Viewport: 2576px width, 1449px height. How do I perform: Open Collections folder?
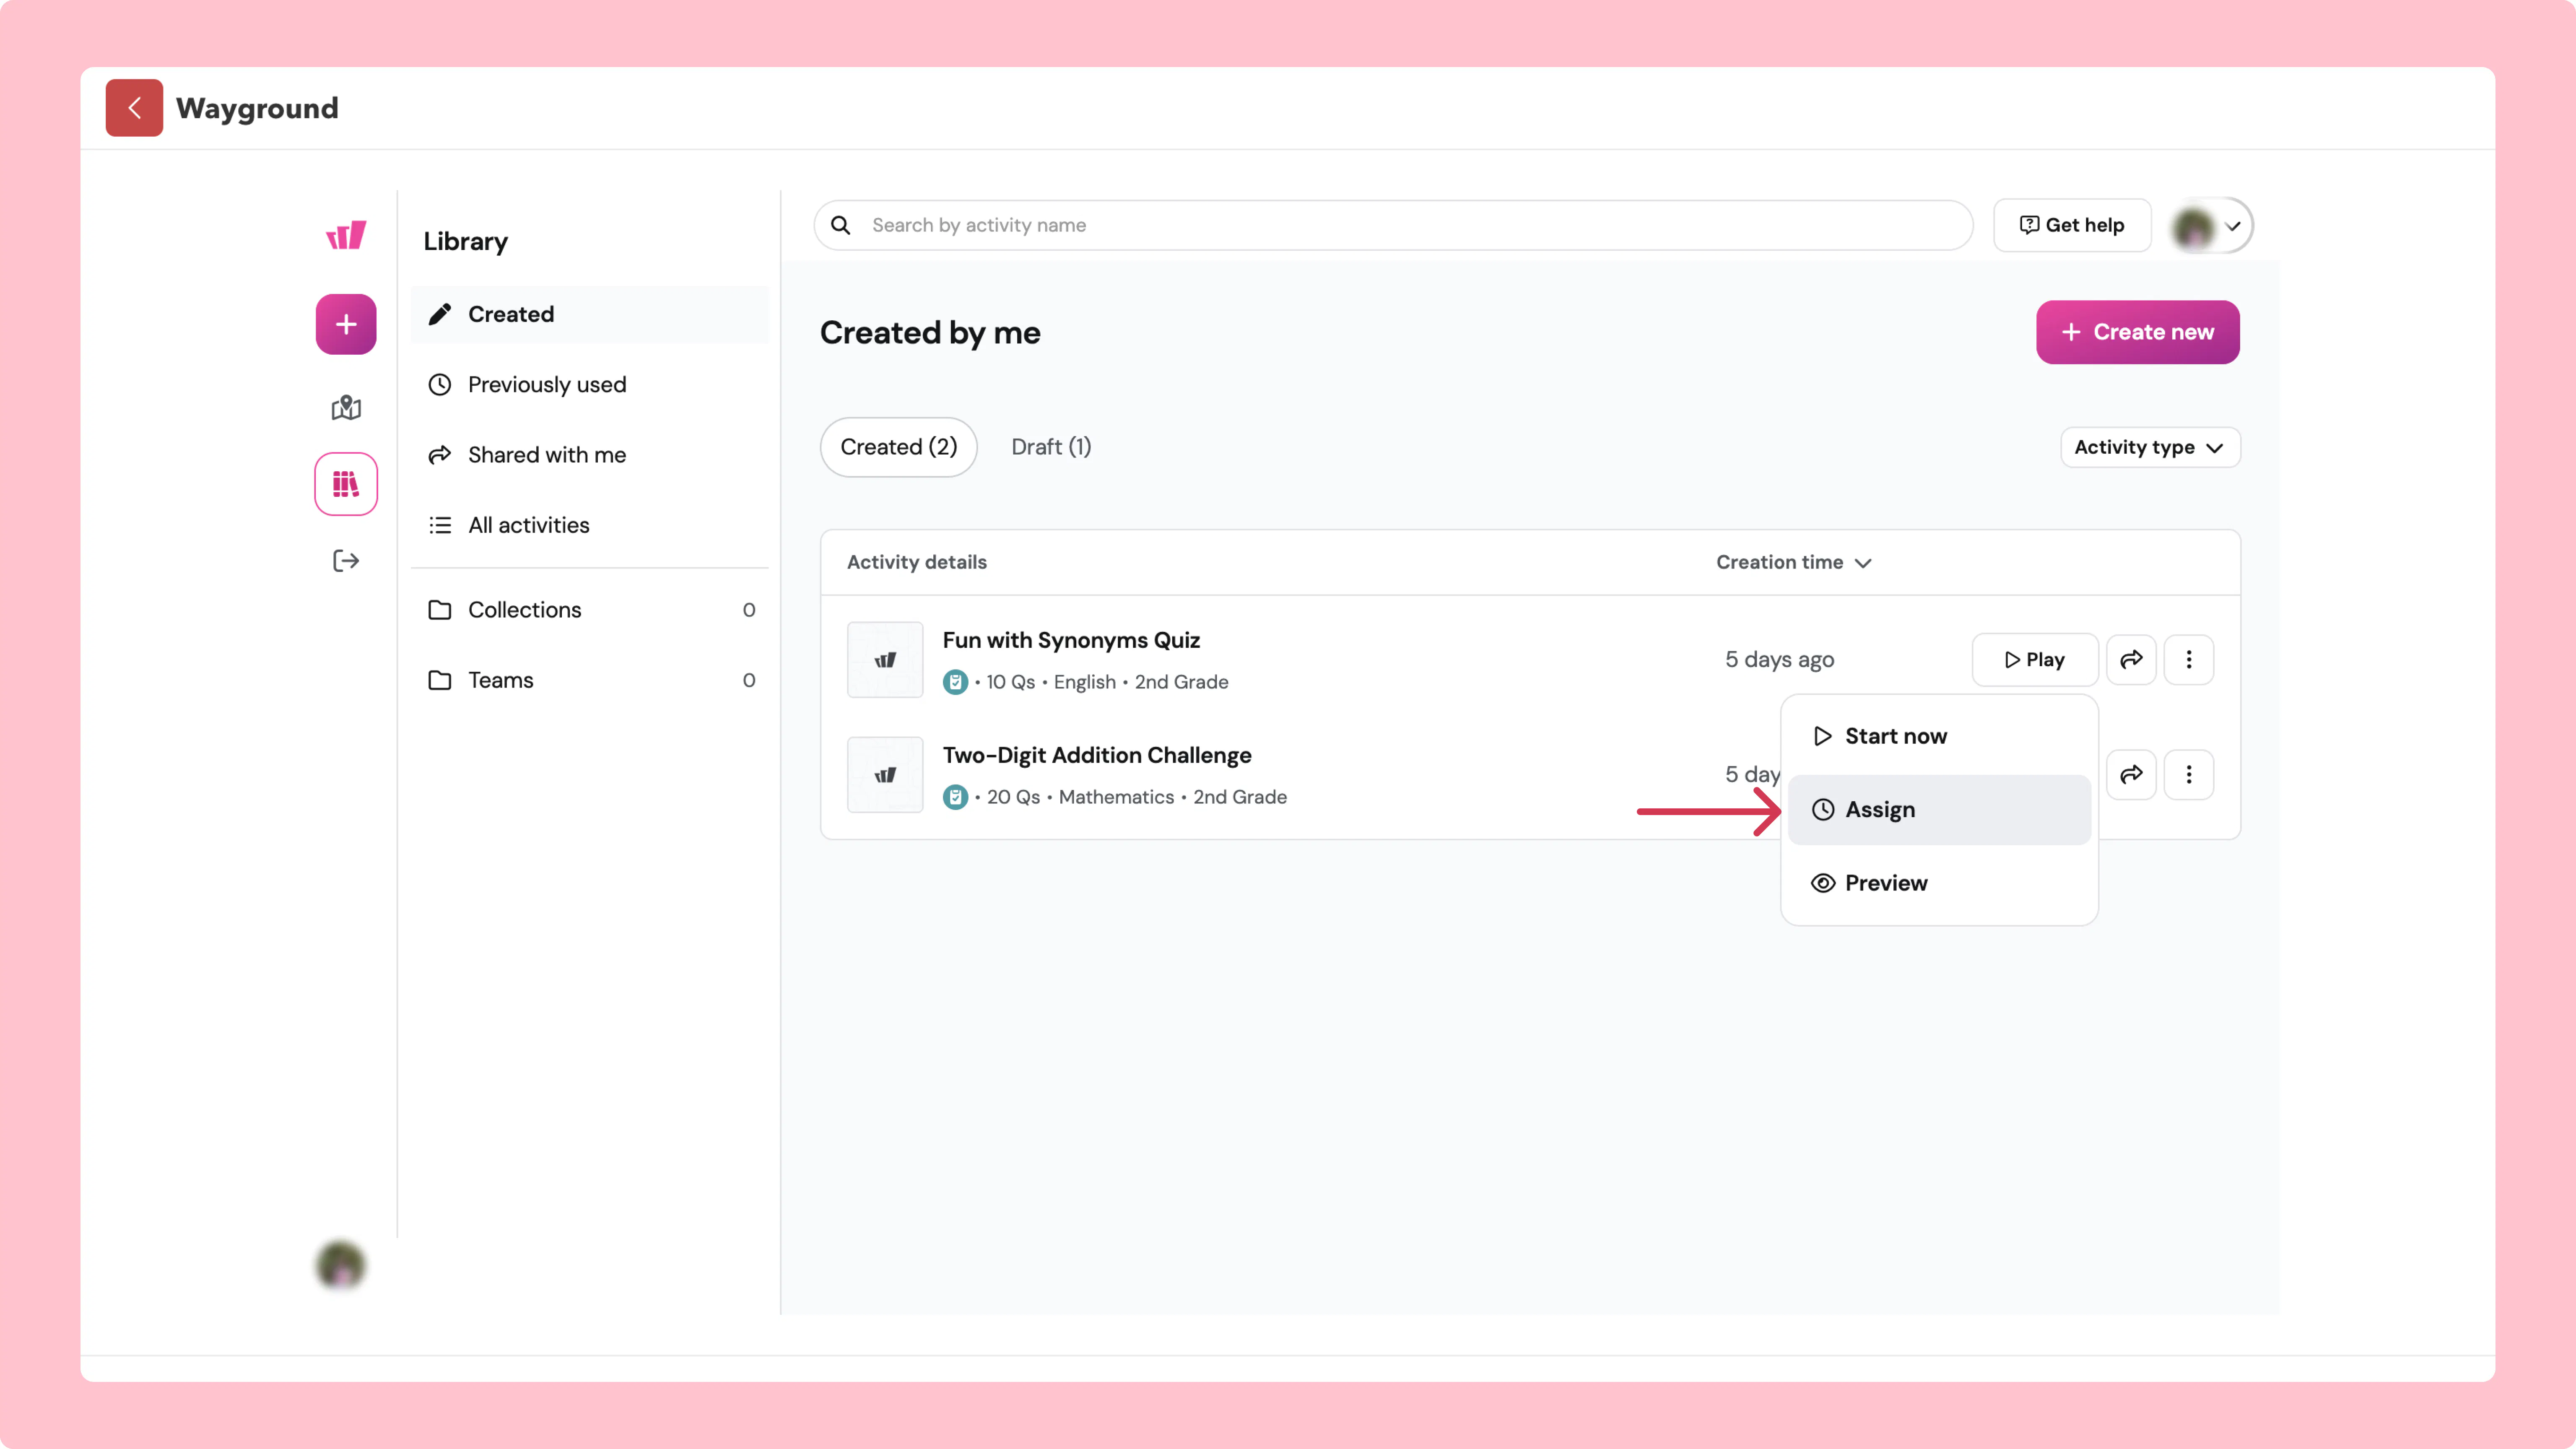(x=589, y=610)
